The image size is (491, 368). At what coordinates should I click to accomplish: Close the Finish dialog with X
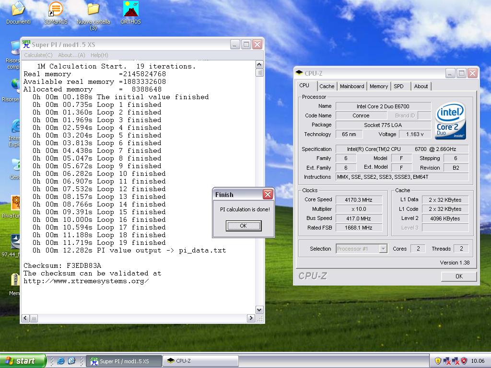(268, 195)
